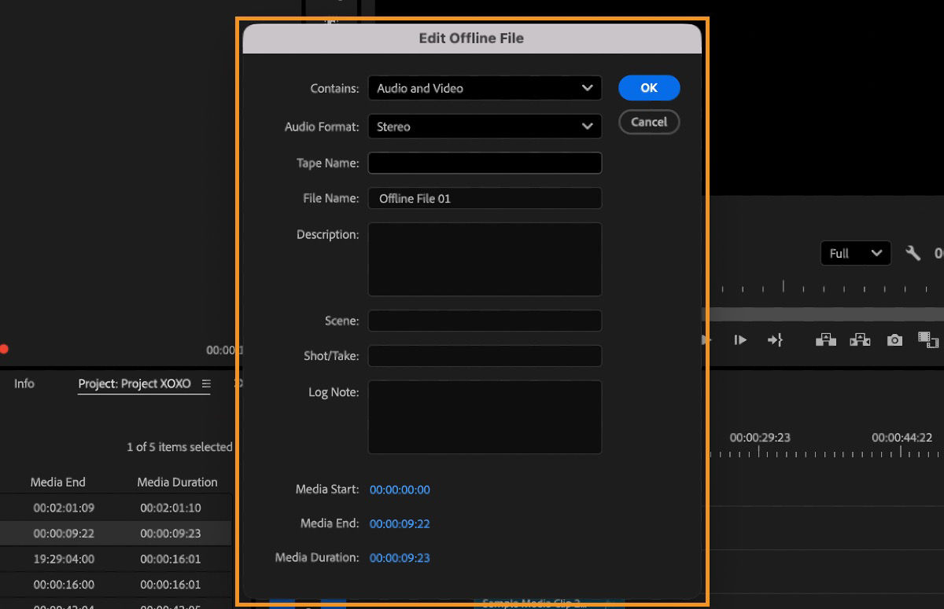Viewport: 944px width, 609px height.
Task: Click the wrench Settings icon
Action: (x=913, y=253)
